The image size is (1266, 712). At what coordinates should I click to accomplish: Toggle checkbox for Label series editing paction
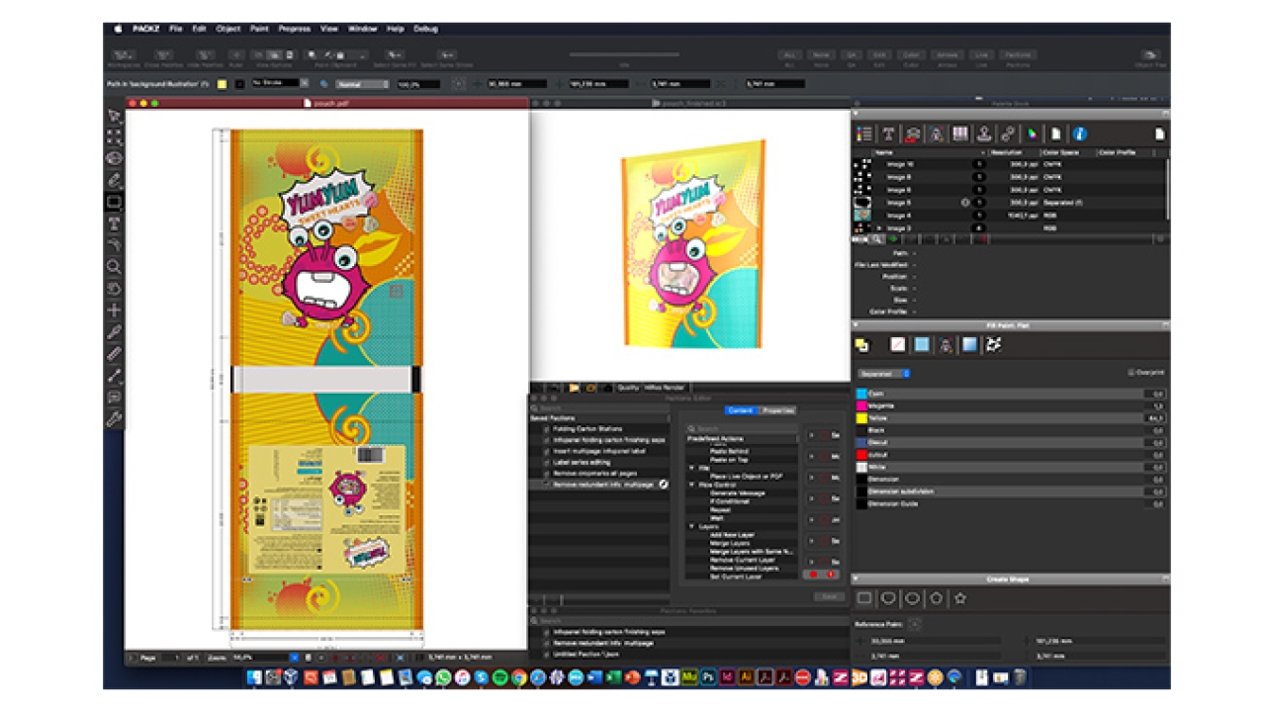(x=545, y=462)
